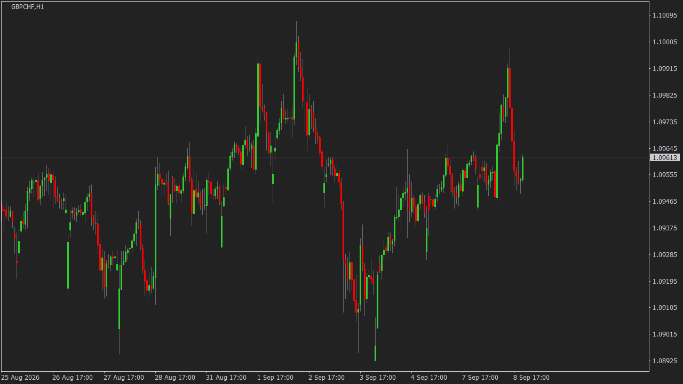Click the current price label 1.09613
The height and width of the screenshot is (384, 683).
tap(664, 158)
